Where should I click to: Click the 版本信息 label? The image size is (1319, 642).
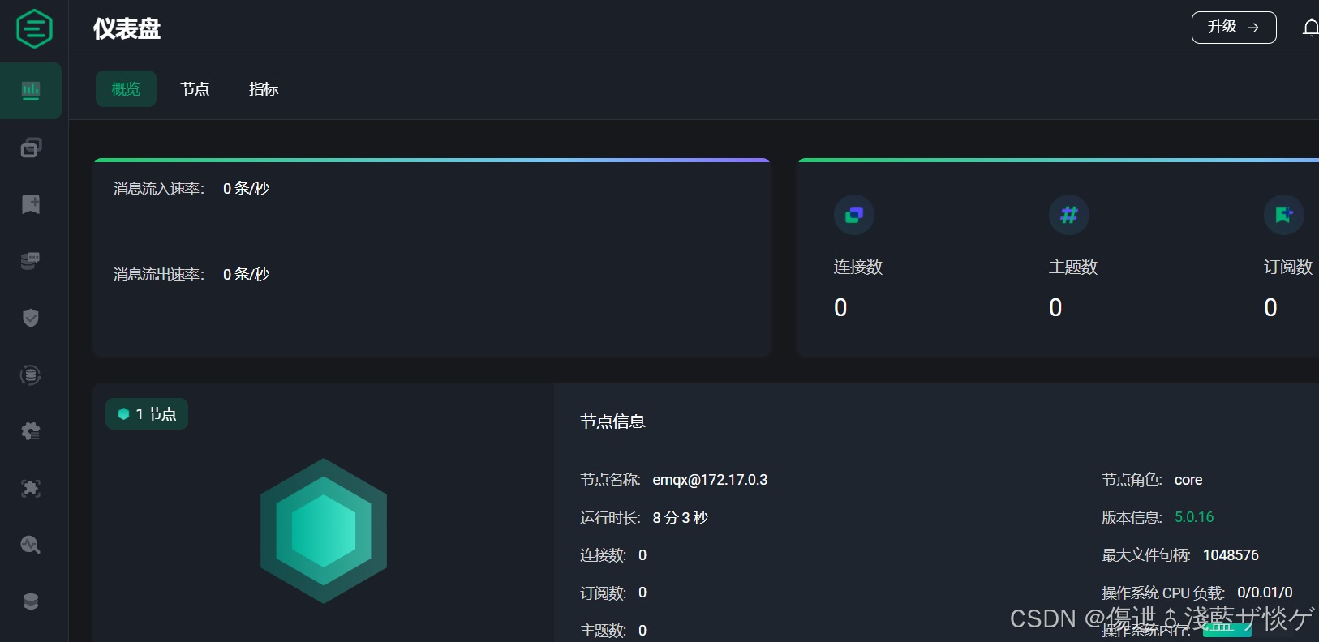(x=1132, y=518)
